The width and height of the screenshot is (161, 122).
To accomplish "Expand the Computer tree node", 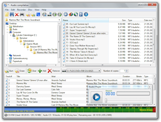I will (7, 32).
